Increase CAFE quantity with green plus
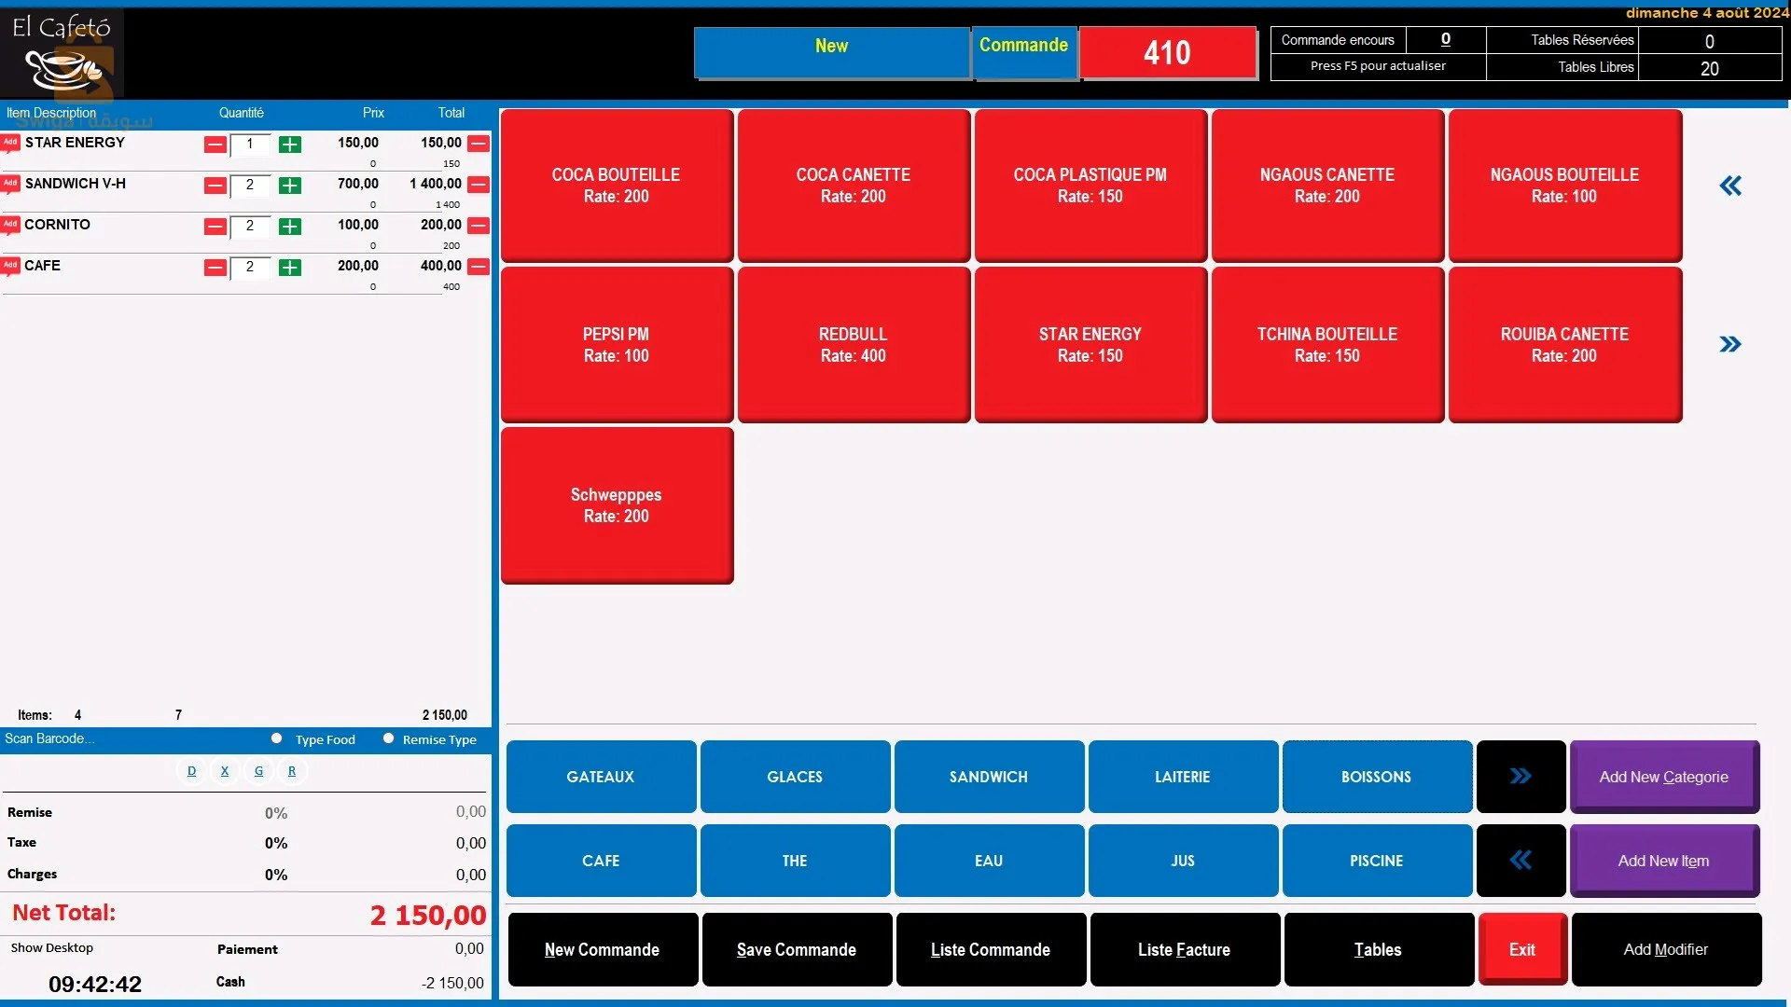Screen dimensions: 1791x1007 (x=290, y=268)
